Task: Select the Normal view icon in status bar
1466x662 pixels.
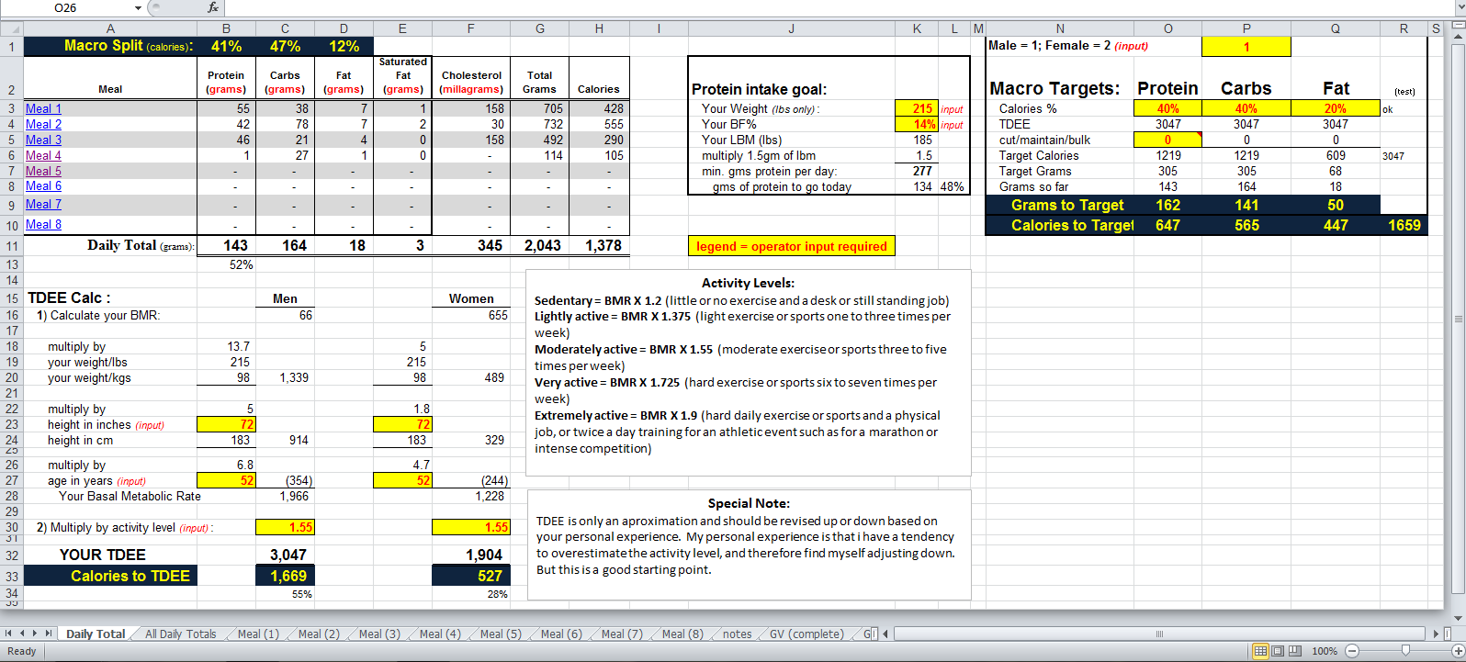Action: (1261, 651)
